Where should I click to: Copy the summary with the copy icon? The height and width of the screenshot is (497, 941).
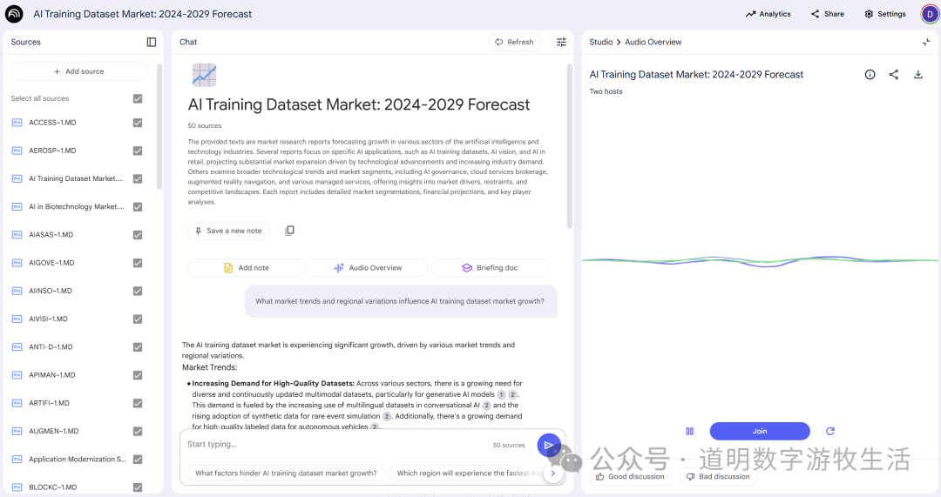point(289,231)
